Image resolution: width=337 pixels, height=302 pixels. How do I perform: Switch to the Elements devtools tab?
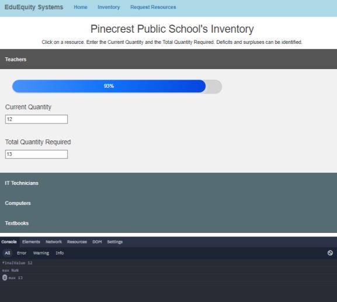click(x=31, y=242)
